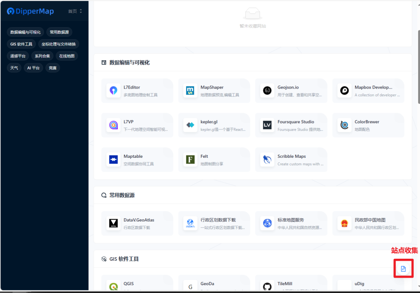Click the 站点收集 floating collection button
The height and width of the screenshot is (293, 420).
tap(403, 268)
